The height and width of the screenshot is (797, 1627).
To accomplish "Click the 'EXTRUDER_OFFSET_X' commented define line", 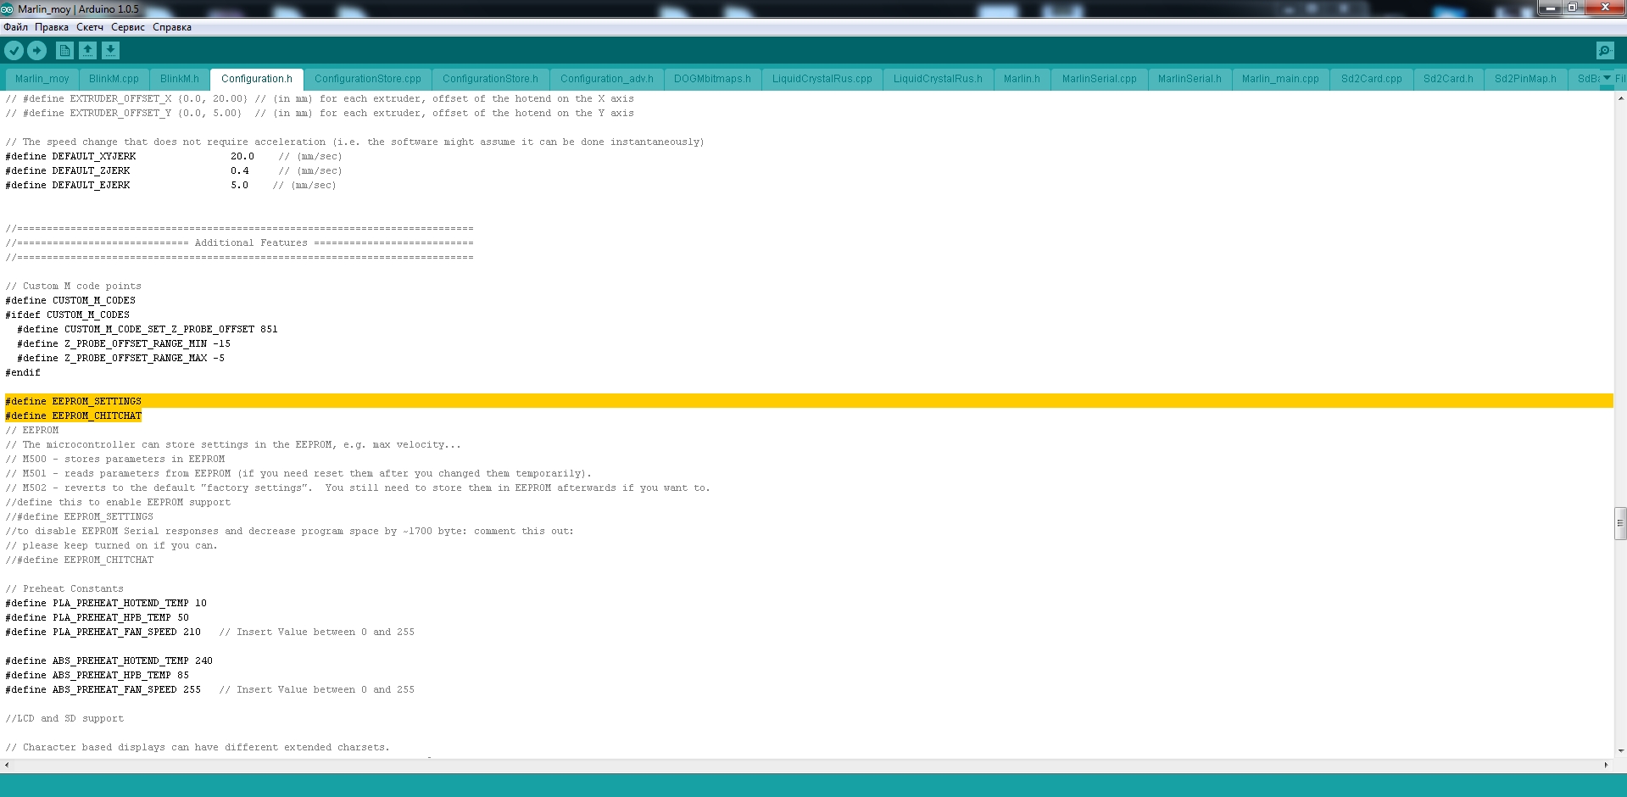I will [x=320, y=98].
